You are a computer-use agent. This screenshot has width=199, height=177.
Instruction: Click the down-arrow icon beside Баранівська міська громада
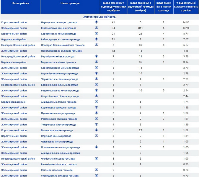point(97,56)
